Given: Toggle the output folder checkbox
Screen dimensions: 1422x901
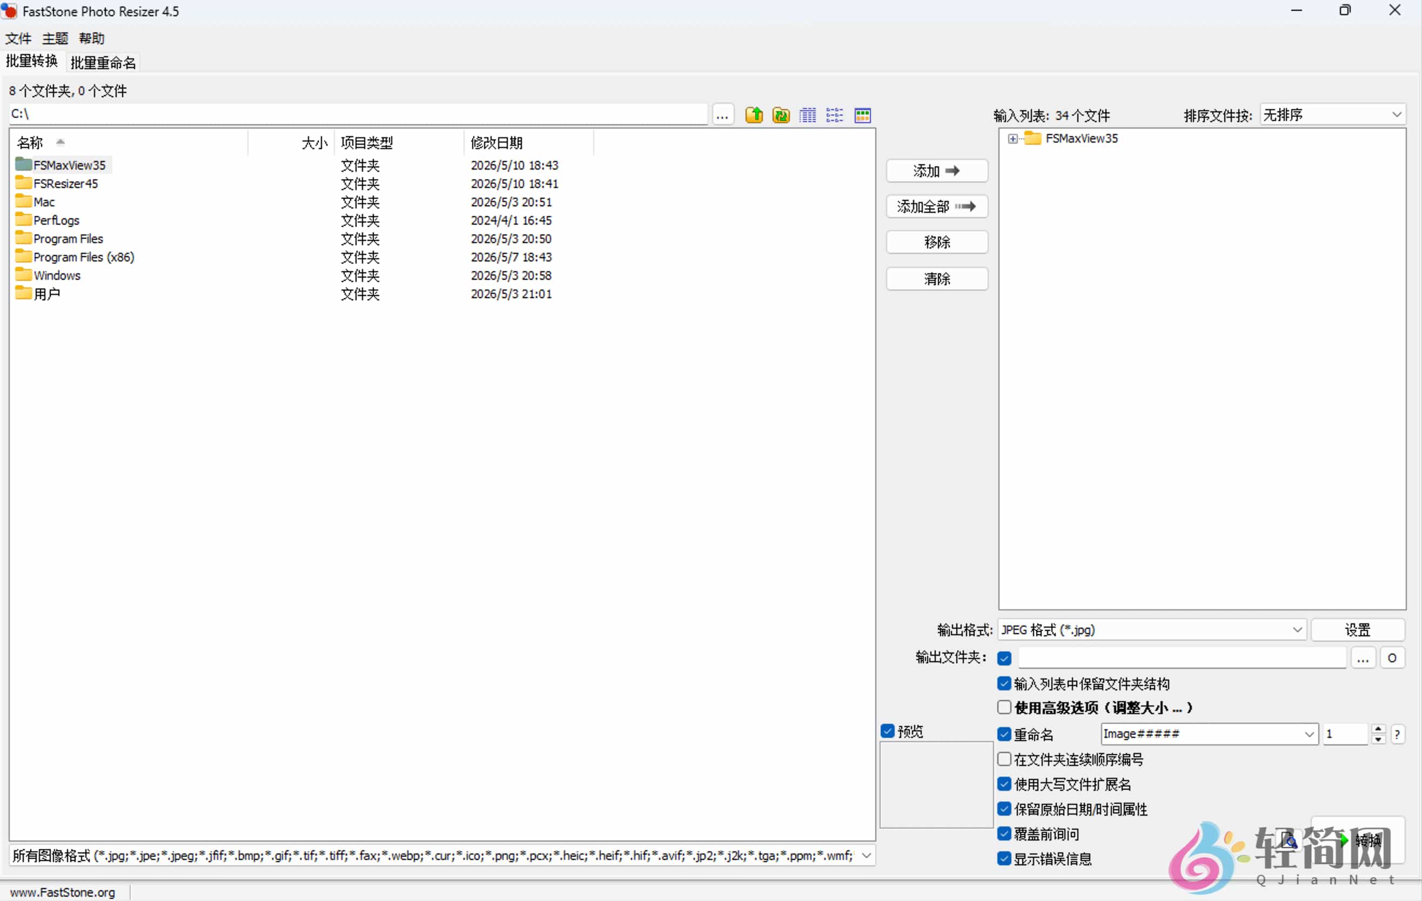Looking at the screenshot, I should click(x=1004, y=658).
